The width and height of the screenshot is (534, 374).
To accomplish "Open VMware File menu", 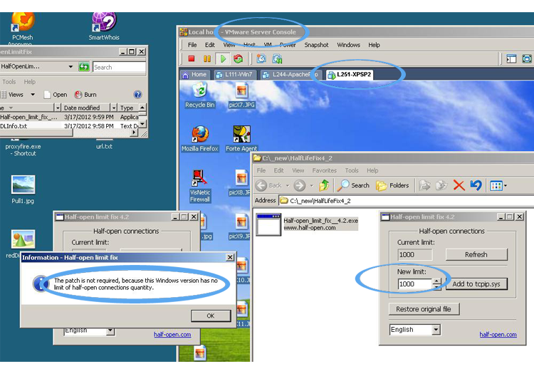I will coord(192,45).
